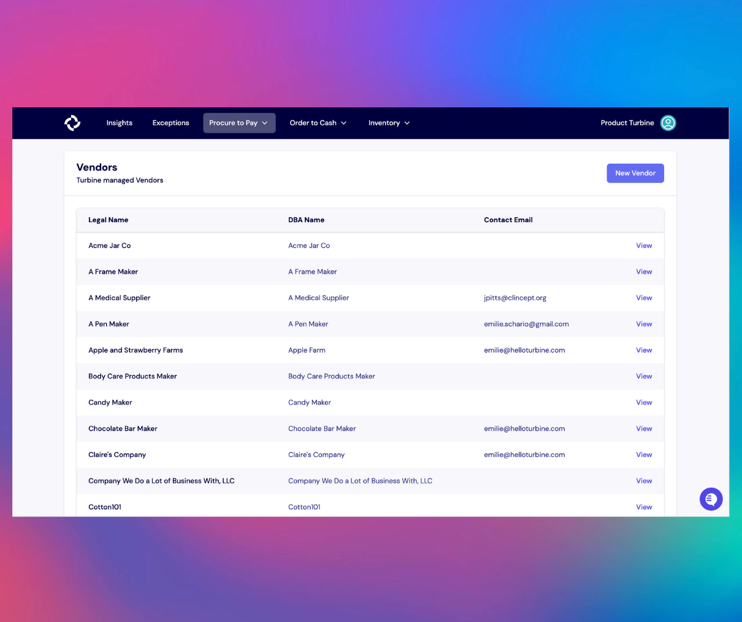Click the jpitts@clincept.org email
742x622 pixels.
click(x=514, y=298)
